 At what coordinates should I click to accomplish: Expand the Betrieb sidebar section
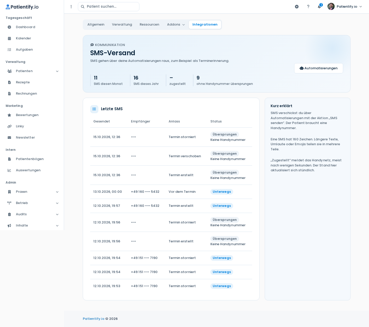(x=32, y=203)
